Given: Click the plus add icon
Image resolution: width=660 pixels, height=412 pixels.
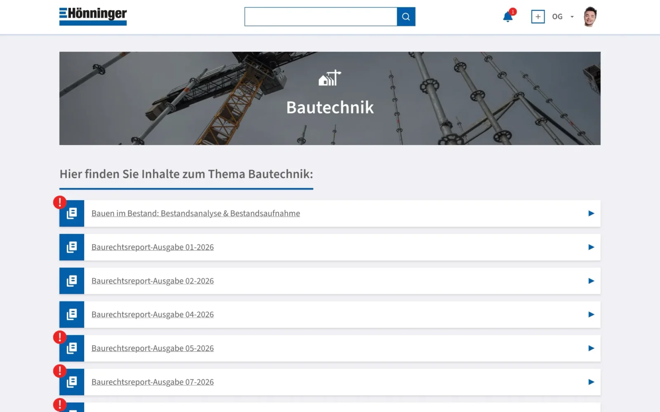Looking at the screenshot, I should (x=538, y=16).
